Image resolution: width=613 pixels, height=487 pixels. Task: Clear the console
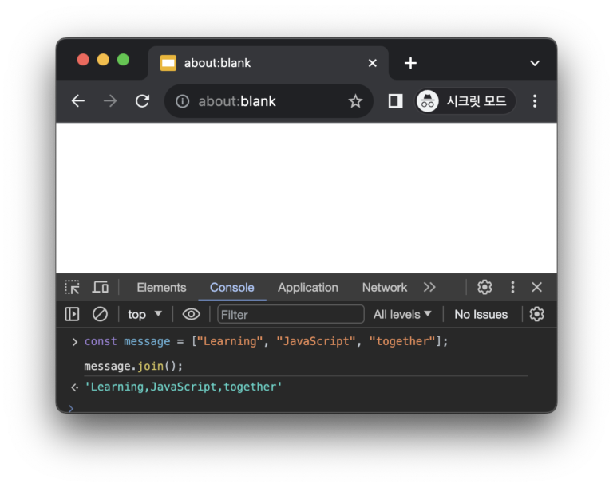pyautogui.click(x=100, y=314)
